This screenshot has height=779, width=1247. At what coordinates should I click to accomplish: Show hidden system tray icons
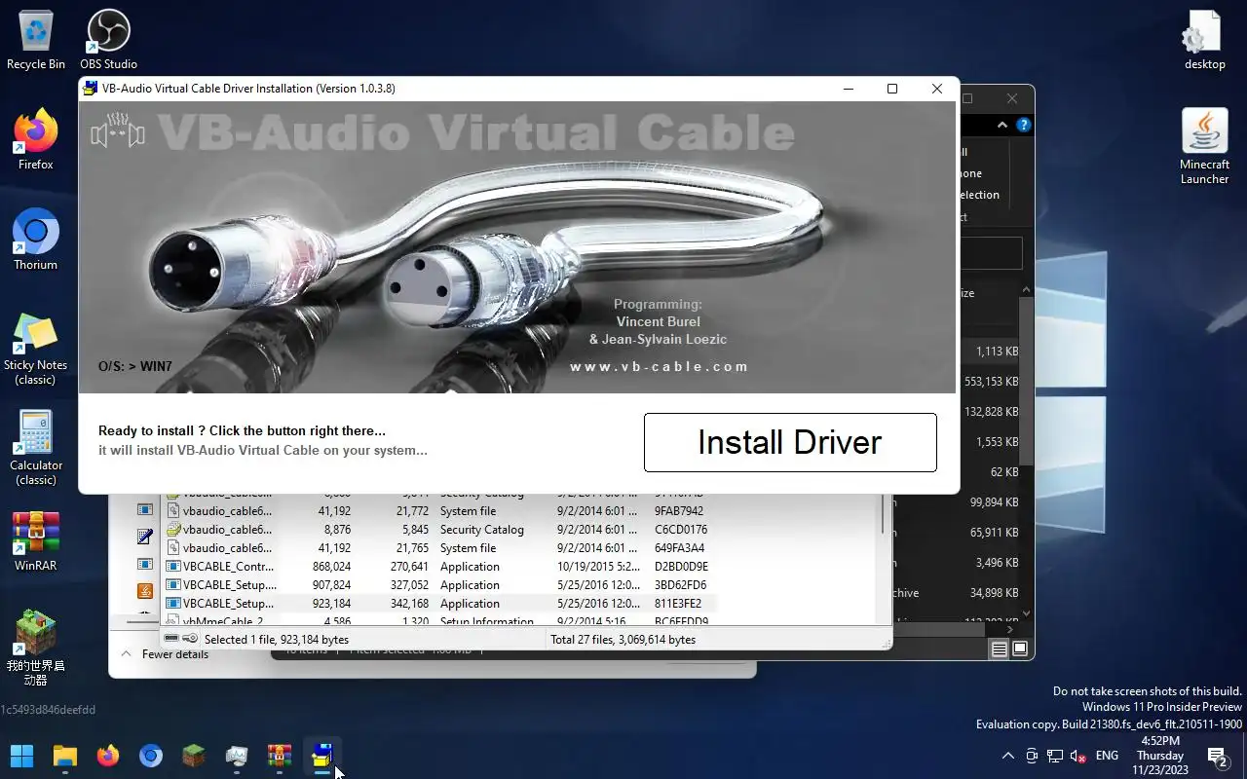pyautogui.click(x=1007, y=756)
